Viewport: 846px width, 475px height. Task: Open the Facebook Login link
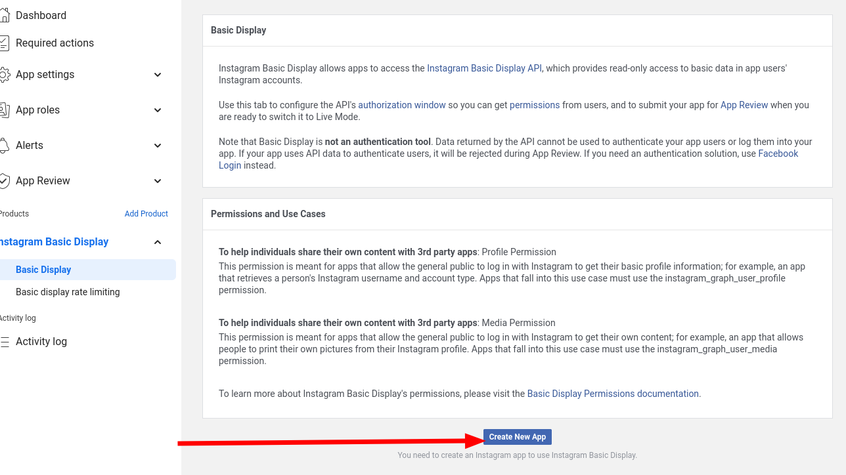click(x=778, y=154)
